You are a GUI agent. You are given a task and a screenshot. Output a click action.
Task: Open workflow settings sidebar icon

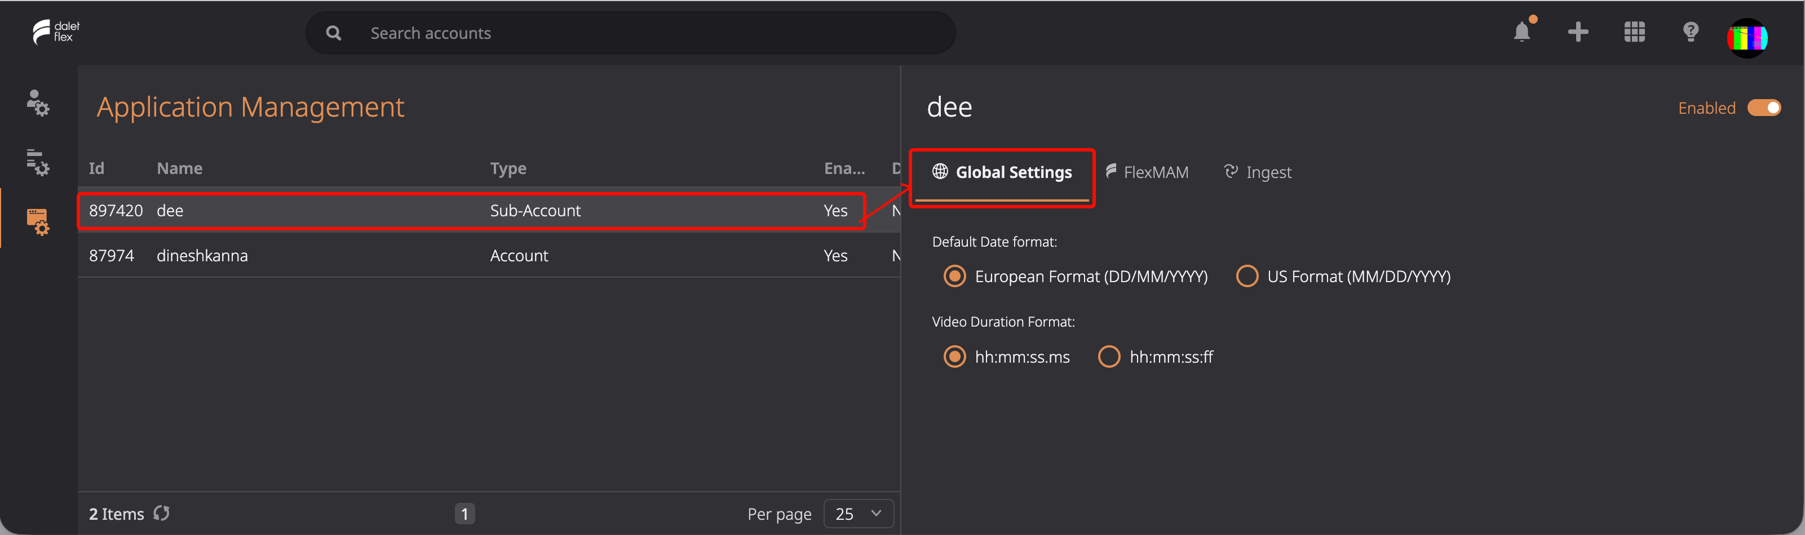38,162
